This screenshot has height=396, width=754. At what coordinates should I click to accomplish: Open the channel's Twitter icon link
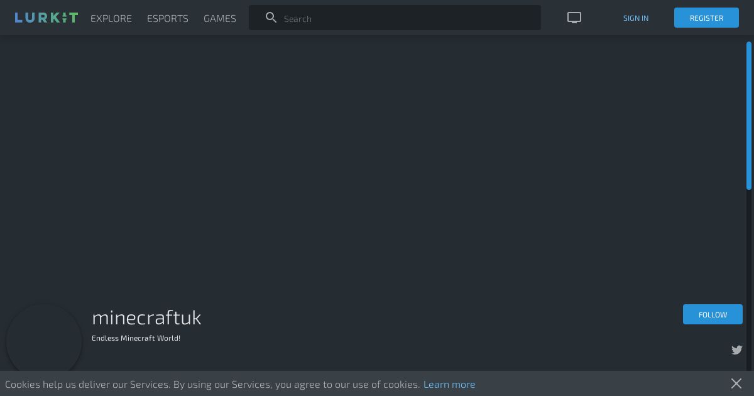coord(737,349)
